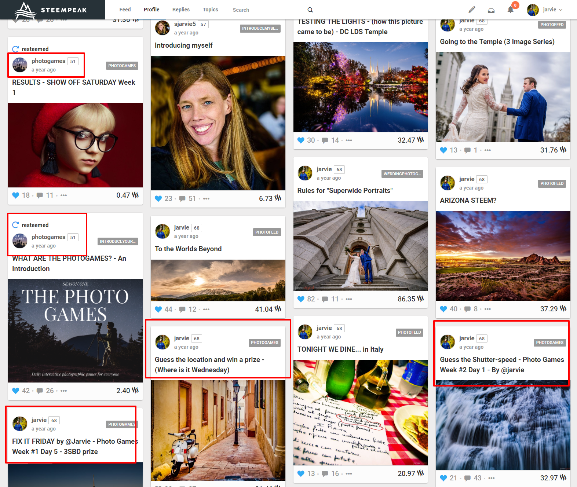
Task: Open comments on ARIZONA STEEM? post
Action: pos(467,309)
